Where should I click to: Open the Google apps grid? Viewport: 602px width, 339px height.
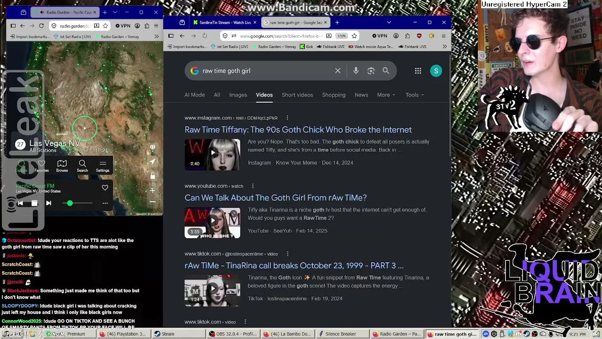point(418,71)
